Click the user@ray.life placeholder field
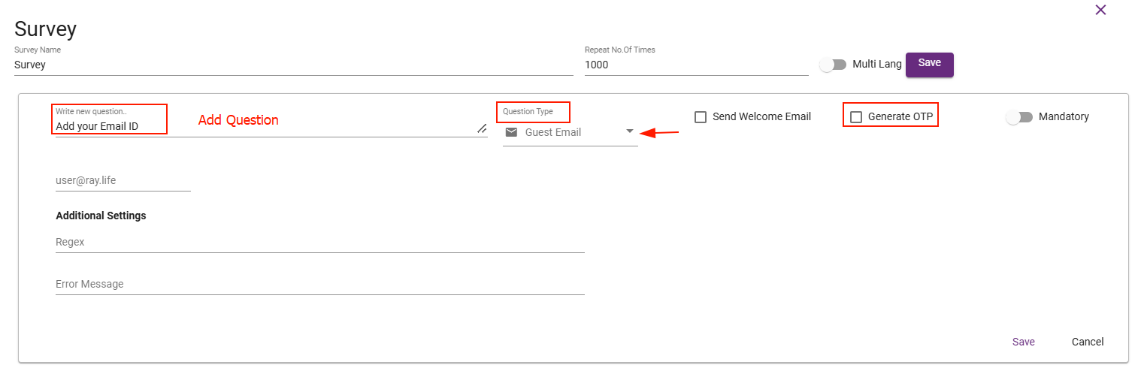 click(123, 181)
